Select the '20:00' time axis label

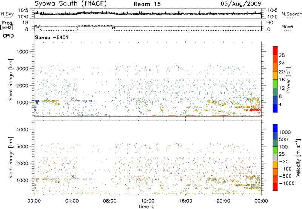[223, 201]
